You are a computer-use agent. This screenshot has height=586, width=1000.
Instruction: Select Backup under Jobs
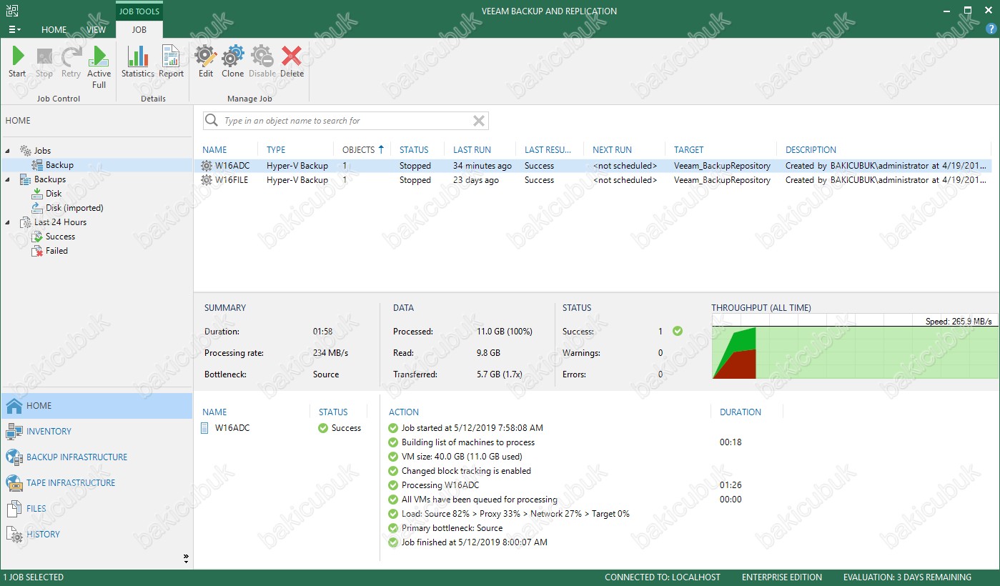pos(60,165)
